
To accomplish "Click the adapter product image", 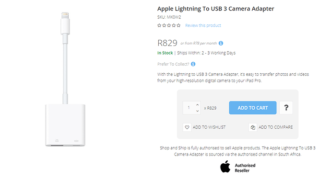I will coord(65,79).
